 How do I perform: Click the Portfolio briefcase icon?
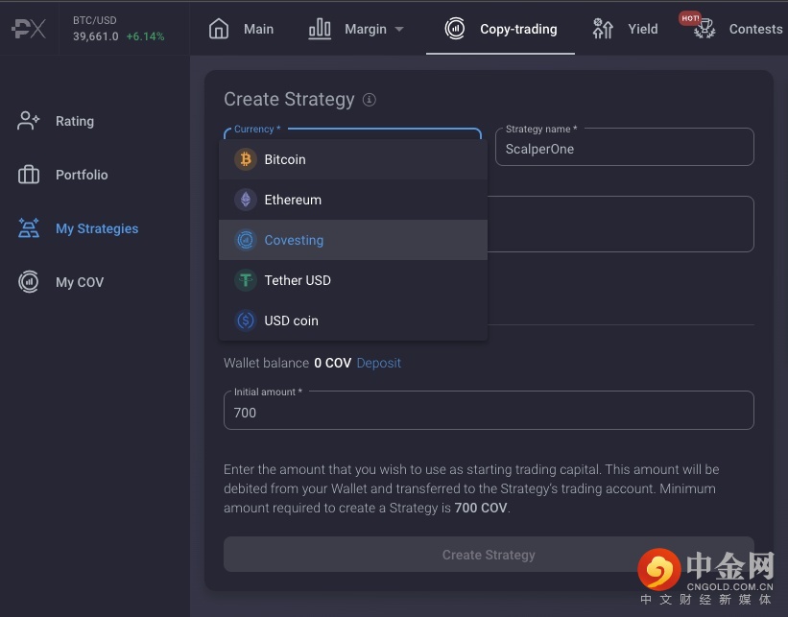click(x=29, y=175)
